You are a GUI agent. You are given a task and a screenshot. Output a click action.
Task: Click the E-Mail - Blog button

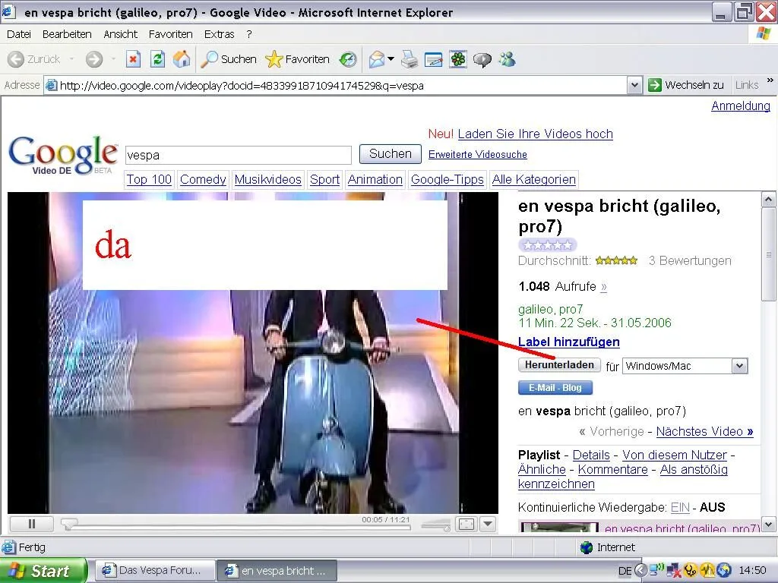point(555,388)
